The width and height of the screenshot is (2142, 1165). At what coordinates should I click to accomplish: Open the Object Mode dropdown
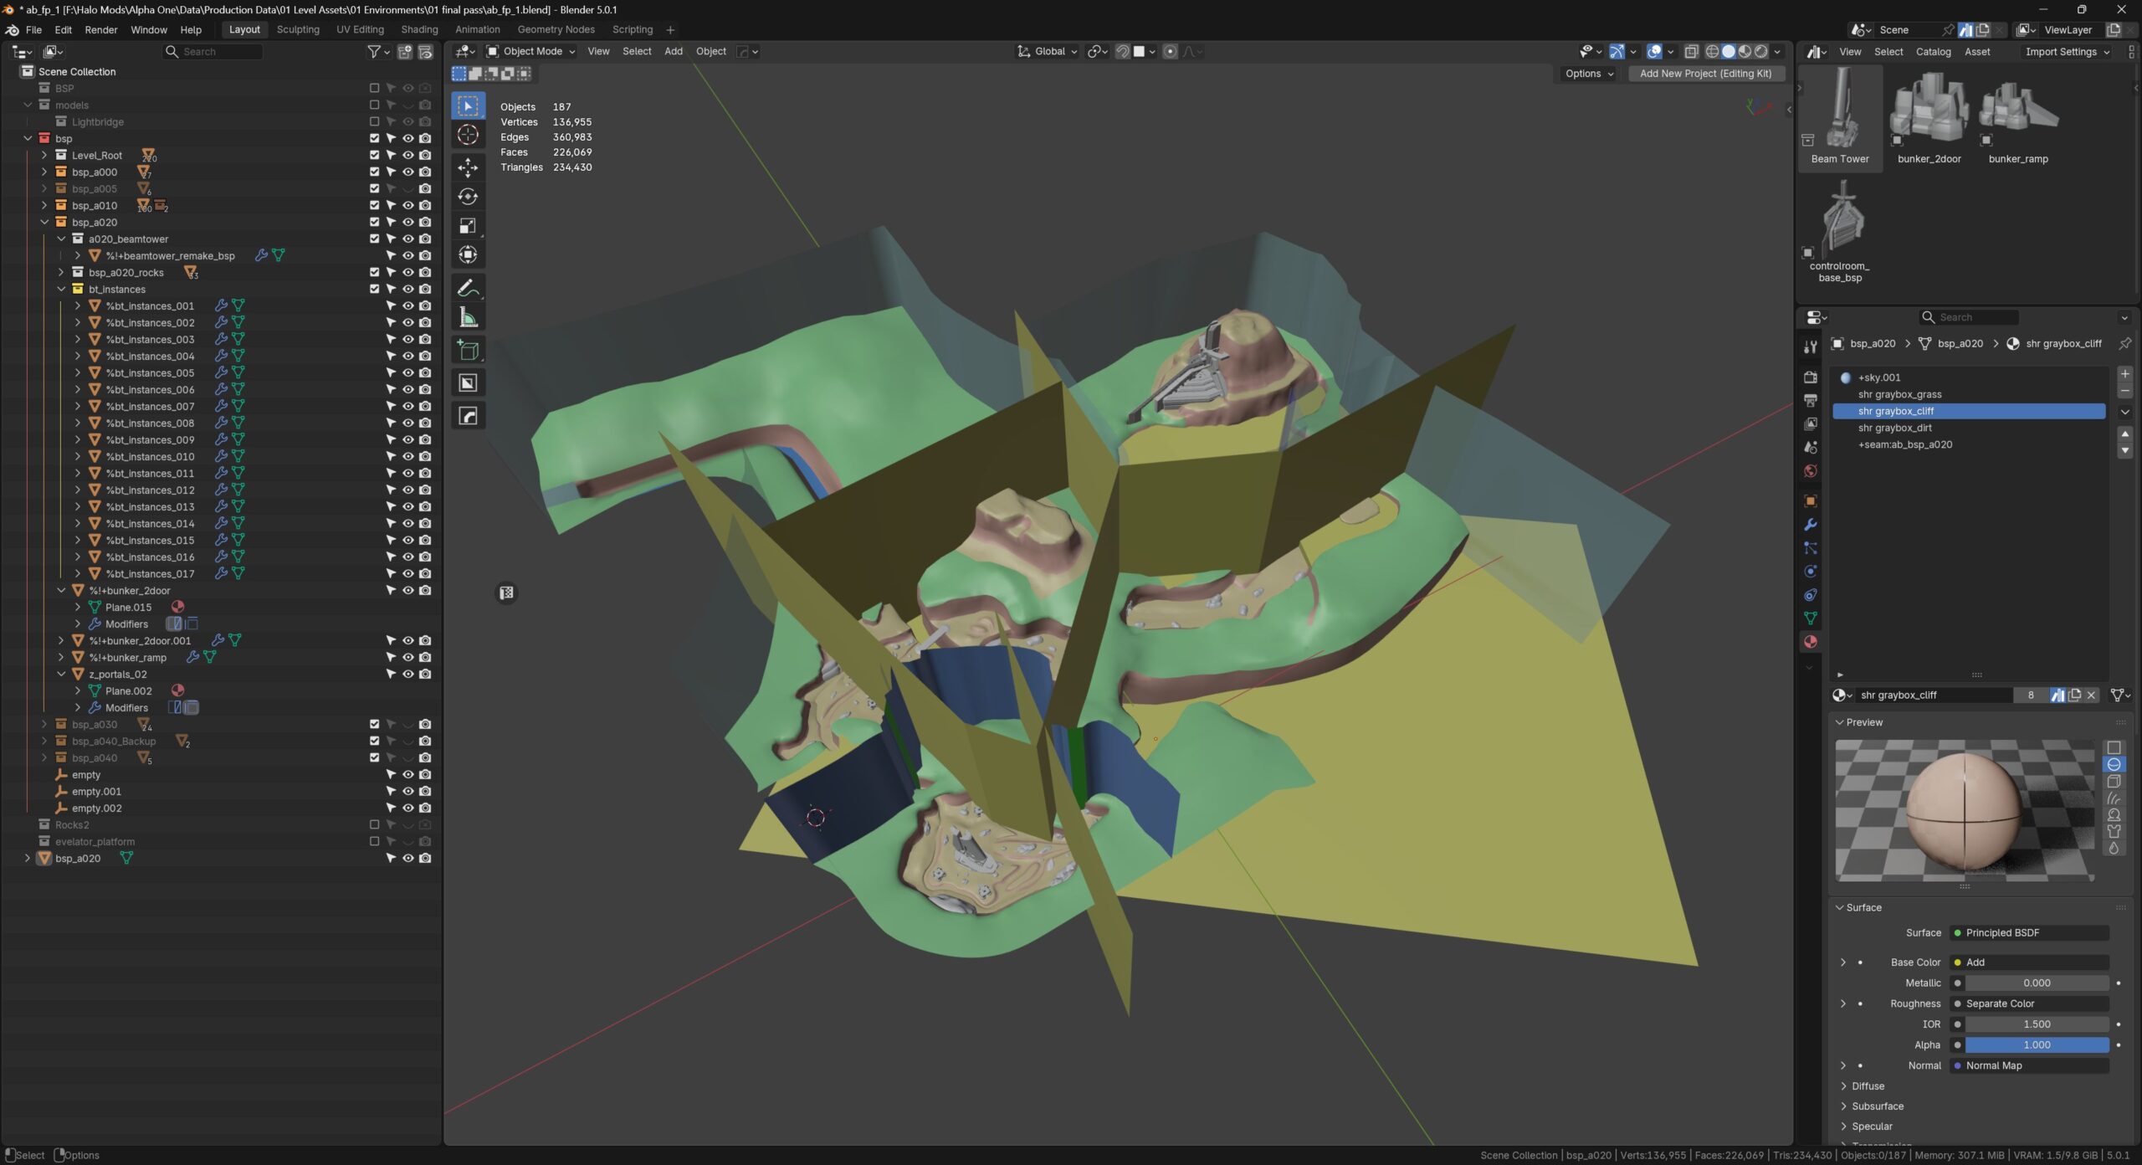pos(531,51)
